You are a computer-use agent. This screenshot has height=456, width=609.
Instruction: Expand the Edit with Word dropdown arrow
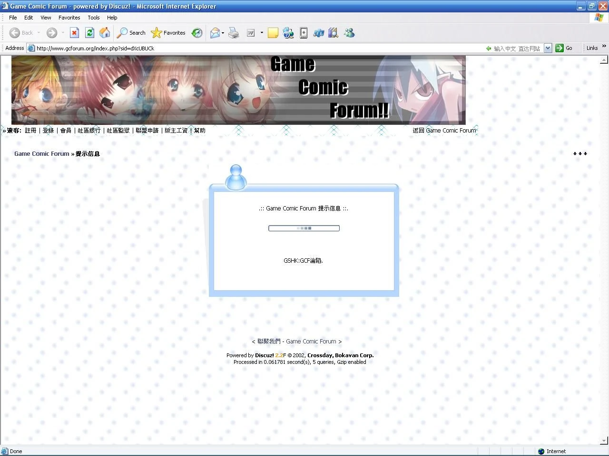pos(262,33)
